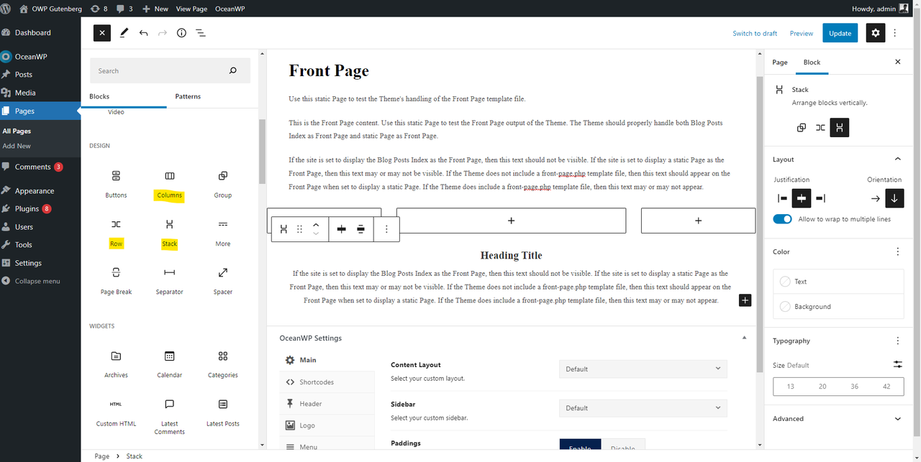Switch to the Patterns tab
921x462 pixels.
(188, 96)
